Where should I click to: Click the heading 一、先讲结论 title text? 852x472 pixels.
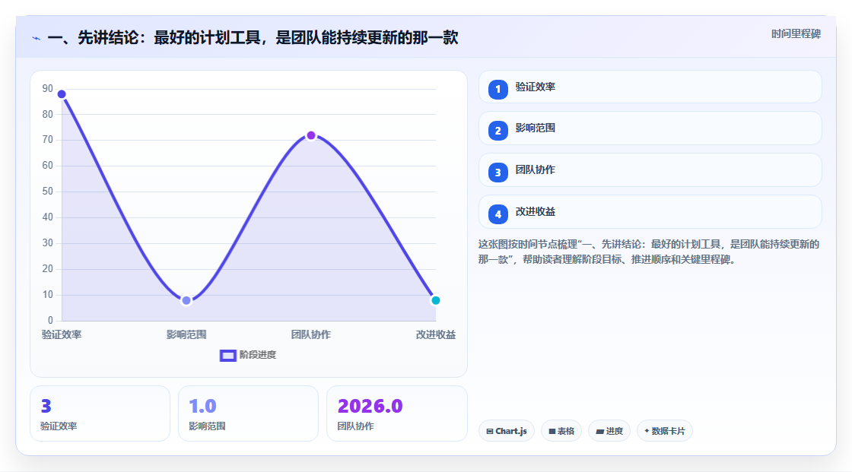coord(253,37)
